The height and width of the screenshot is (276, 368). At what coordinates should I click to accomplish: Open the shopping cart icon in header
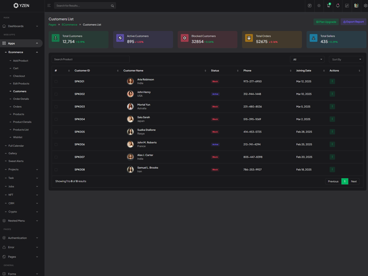pyautogui.click(x=328, y=6)
